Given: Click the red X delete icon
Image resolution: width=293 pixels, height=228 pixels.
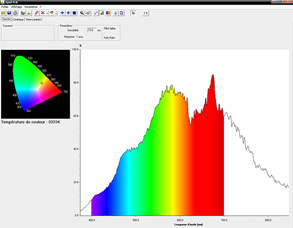Looking at the screenshot, I should pyautogui.click(x=43, y=13).
